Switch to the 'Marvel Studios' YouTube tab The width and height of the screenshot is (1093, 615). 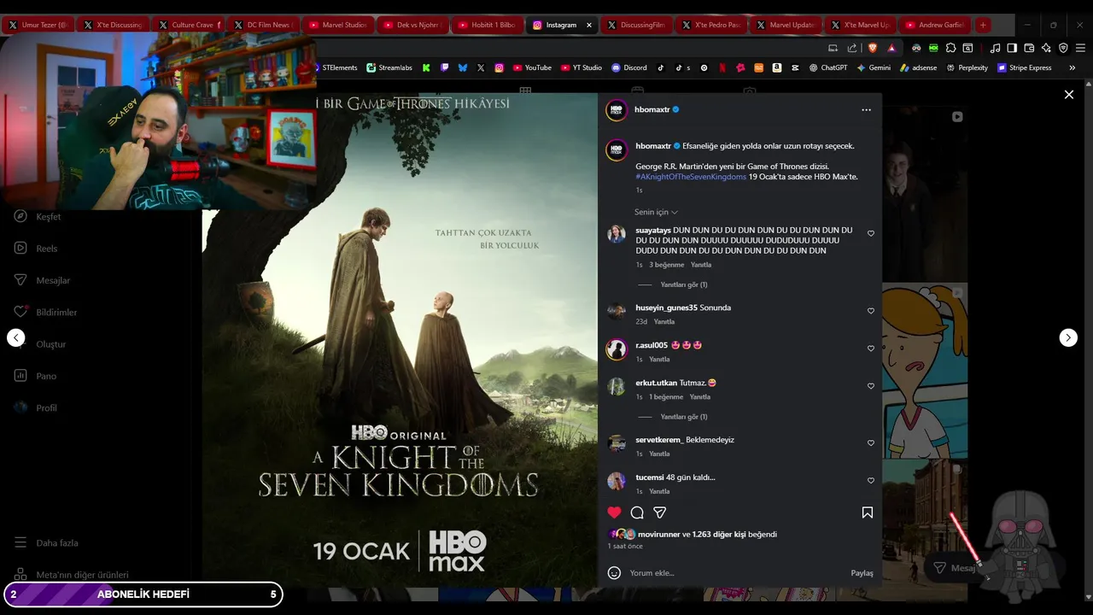pos(337,26)
